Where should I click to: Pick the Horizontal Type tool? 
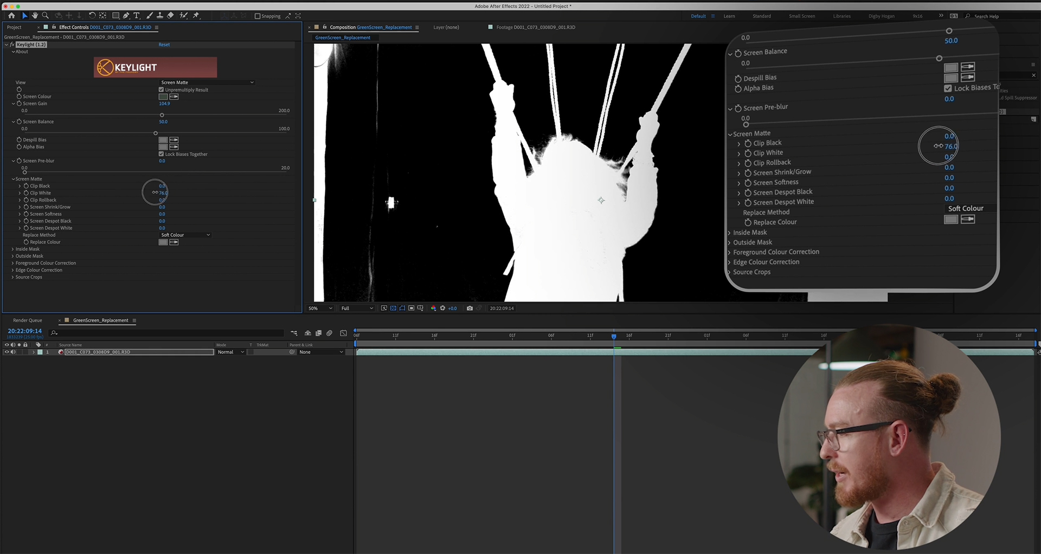click(x=136, y=16)
